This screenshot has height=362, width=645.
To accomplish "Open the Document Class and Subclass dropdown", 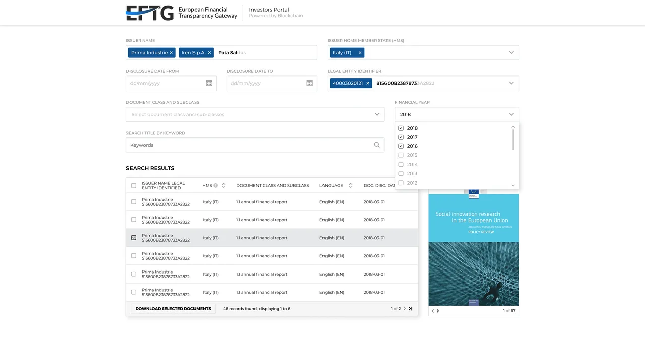I will [377, 114].
